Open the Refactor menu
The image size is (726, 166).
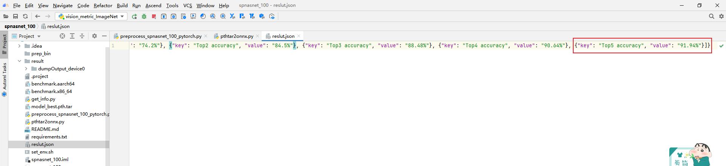103,5
